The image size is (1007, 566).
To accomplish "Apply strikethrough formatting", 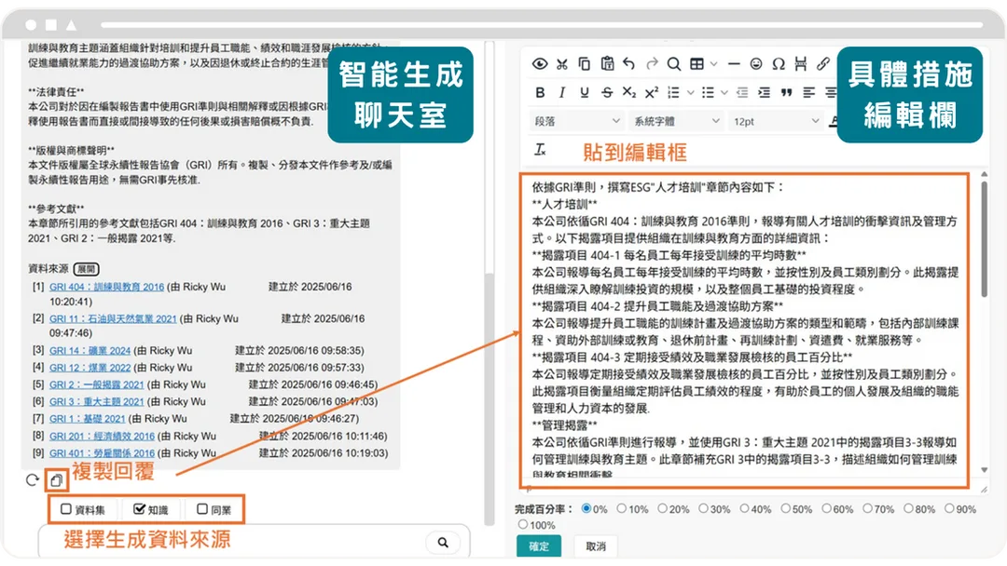I will click(x=607, y=92).
